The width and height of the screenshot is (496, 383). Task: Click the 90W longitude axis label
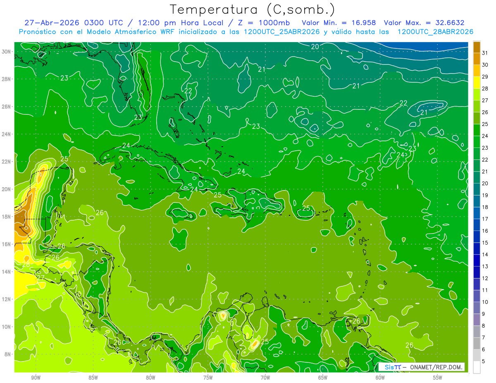(x=36, y=378)
